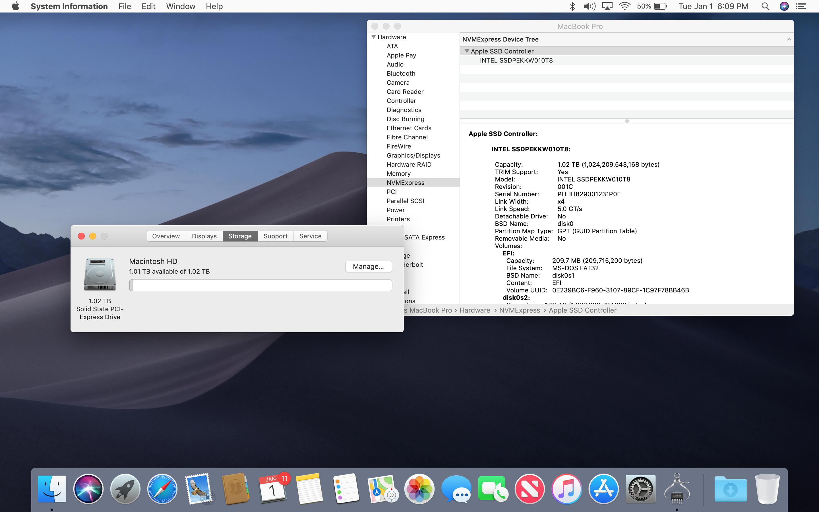Open Spotlight search magnifier icon
Image resolution: width=819 pixels, height=512 pixels.
(766, 7)
